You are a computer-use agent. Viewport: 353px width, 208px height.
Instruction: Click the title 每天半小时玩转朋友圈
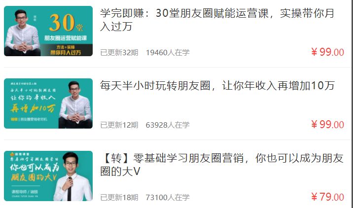click(155, 86)
